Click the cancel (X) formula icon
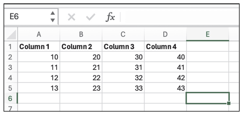This screenshot has width=243, height=115. tap(71, 17)
